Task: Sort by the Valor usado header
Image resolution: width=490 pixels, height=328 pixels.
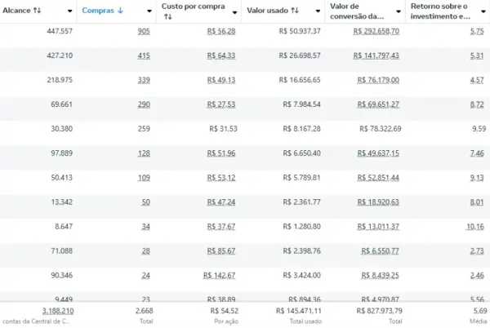Action: pos(268,11)
